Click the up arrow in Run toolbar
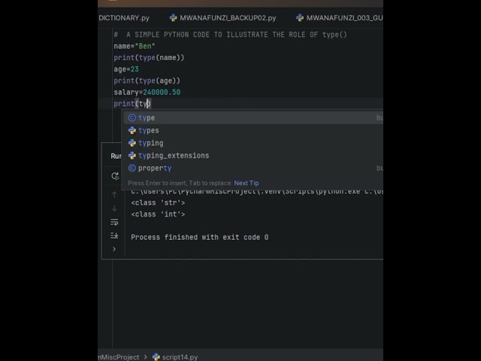Screen dimensions: 481x361 click(114, 195)
